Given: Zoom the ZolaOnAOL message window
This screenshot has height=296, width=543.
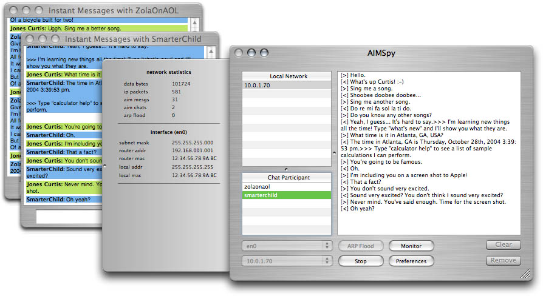Looking at the screenshot, I should click(x=39, y=10).
